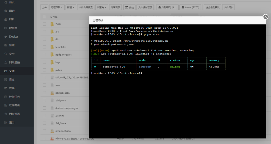Open the 新建 dropdown menu
This screenshot has width=271, height=144.
[71, 7]
